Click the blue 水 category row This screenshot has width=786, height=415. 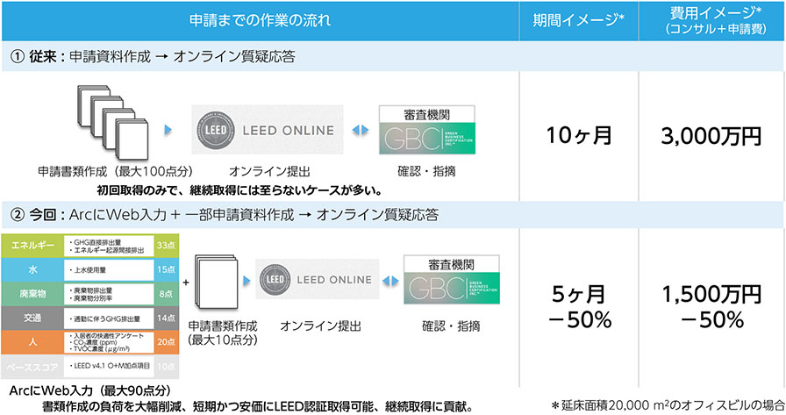(x=90, y=269)
